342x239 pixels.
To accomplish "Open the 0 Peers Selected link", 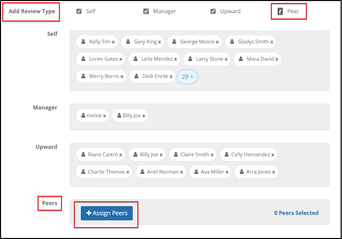I will (296, 213).
